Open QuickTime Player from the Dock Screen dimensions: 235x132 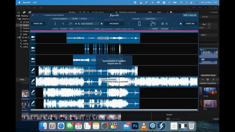click(153, 126)
